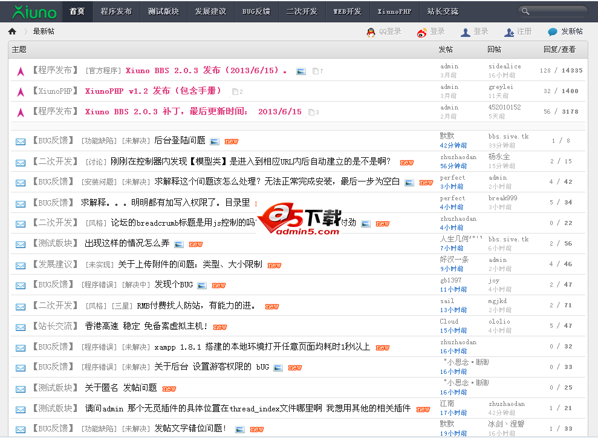The height and width of the screenshot is (438, 598).
Task: Click the Weibo login icon
Action: 422,33
